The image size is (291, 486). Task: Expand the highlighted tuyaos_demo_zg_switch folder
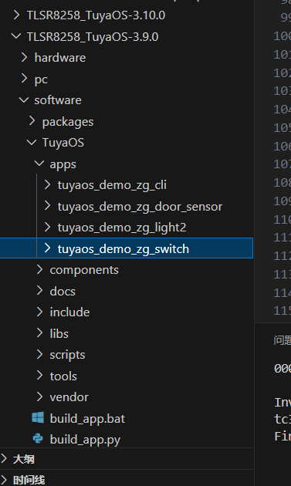(x=127, y=248)
